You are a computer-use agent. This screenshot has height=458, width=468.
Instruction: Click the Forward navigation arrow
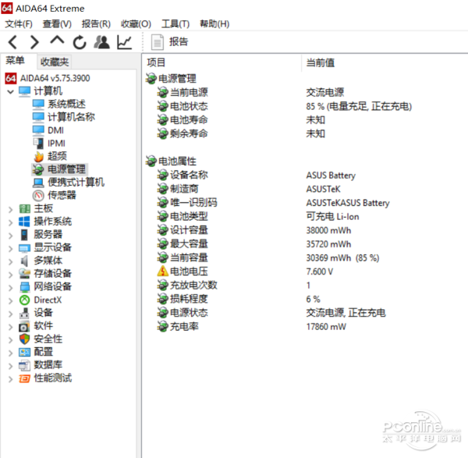pyautogui.click(x=35, y=42)
